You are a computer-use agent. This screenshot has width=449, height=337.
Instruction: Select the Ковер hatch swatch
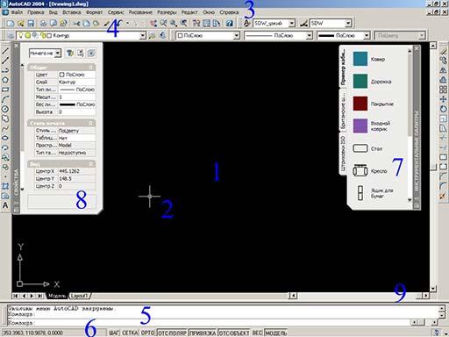click(360, 59)
